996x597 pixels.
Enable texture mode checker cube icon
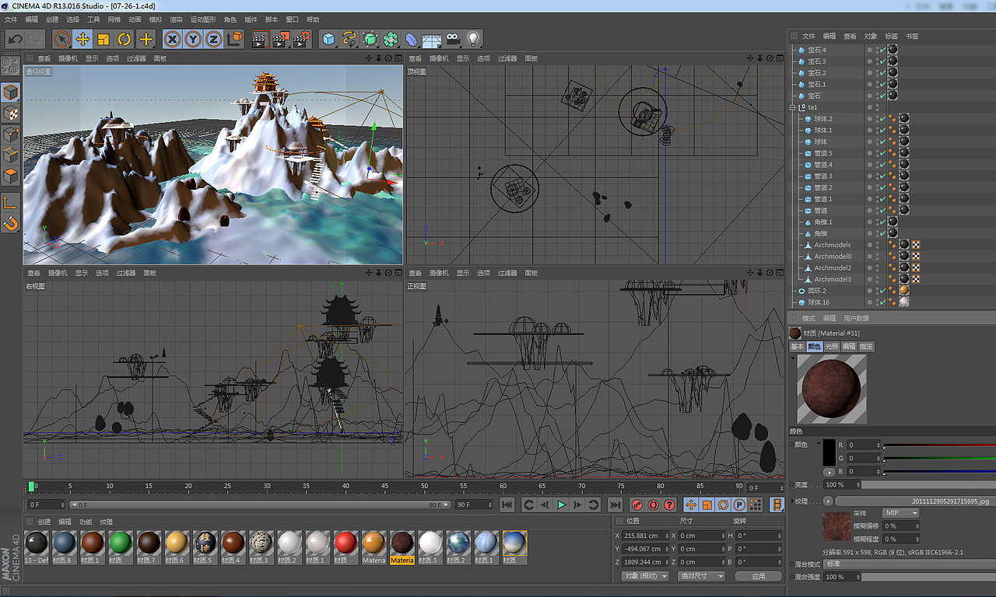coord(10,113)
